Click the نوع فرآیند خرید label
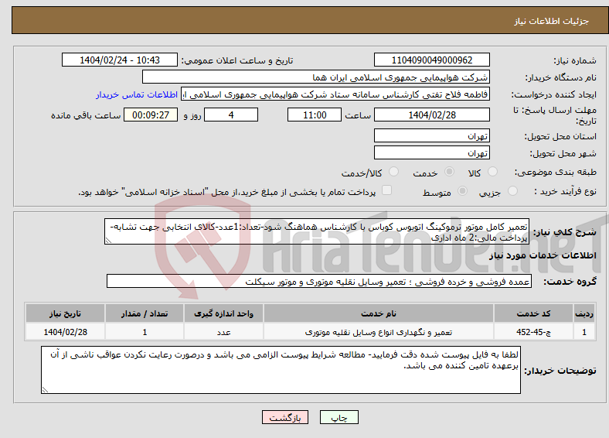 pyautogui.click(x=566, y=191)
